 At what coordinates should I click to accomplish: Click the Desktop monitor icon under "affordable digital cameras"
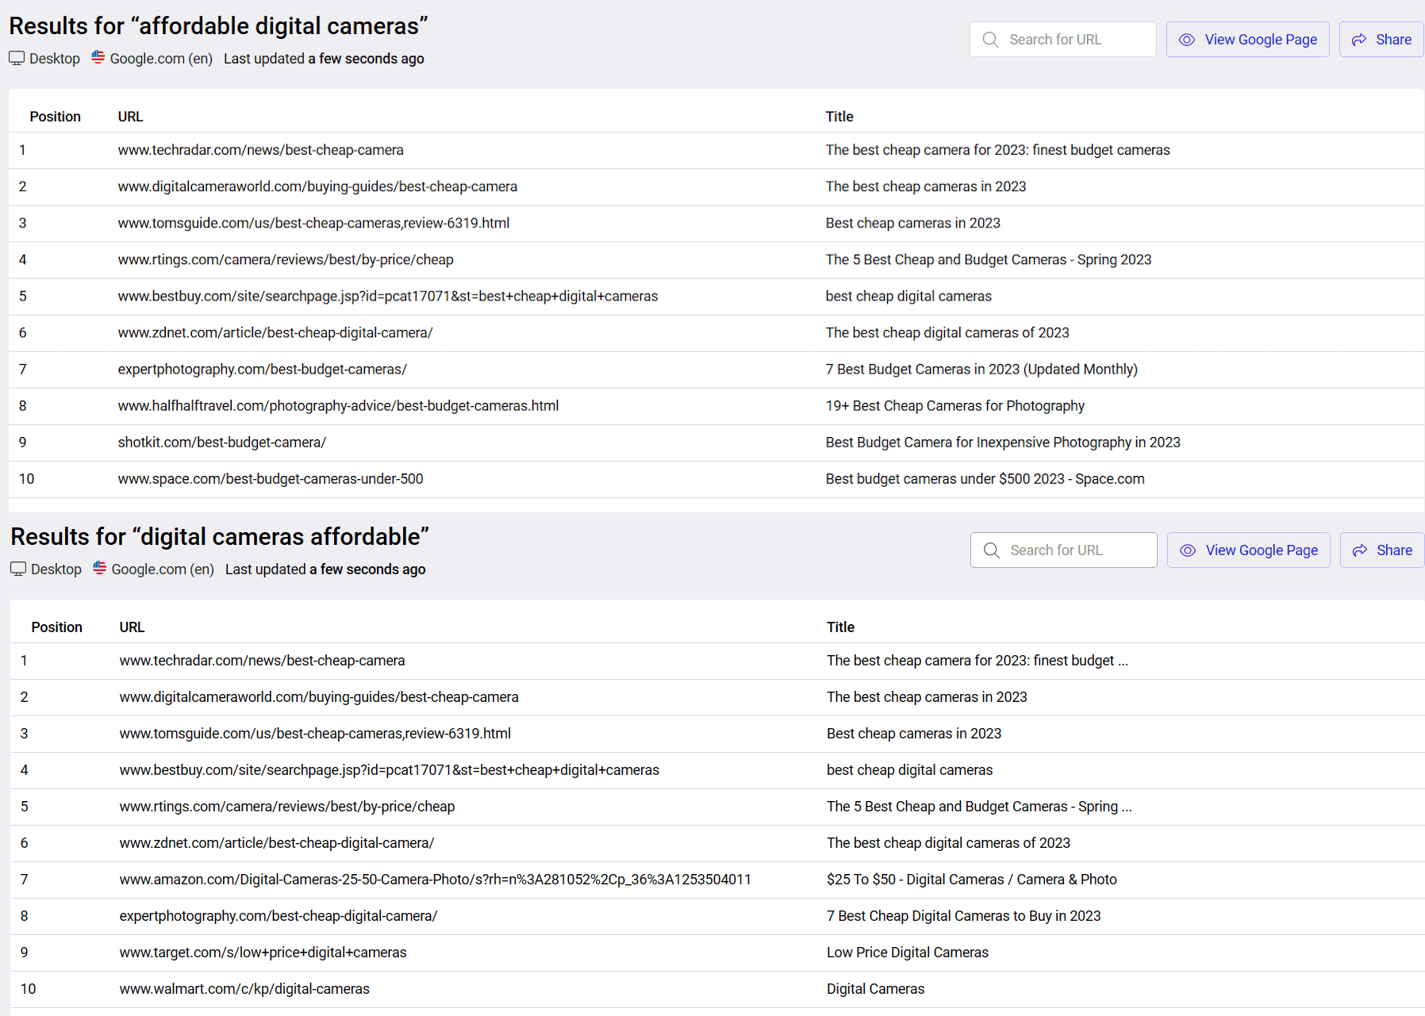click(17, 59)
